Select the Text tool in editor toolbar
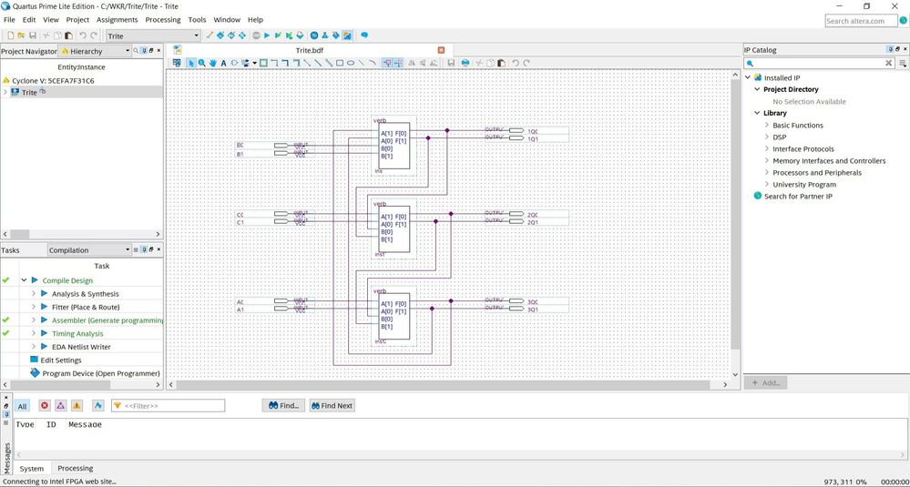Screen dimensions: 910x487 click(x=223, y=64)
